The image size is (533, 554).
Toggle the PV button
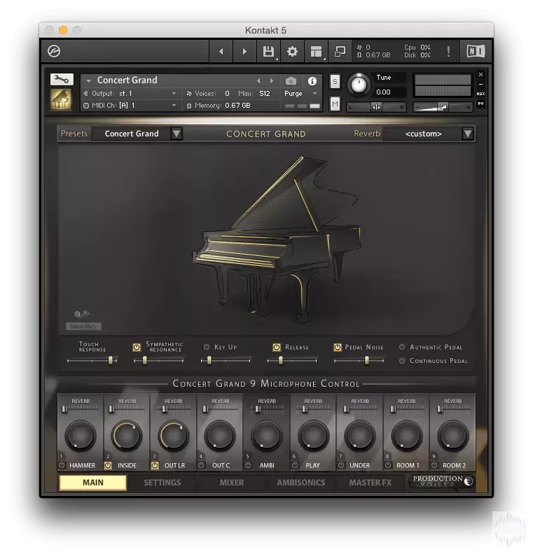pyautogui.click(x=480, y=104)
